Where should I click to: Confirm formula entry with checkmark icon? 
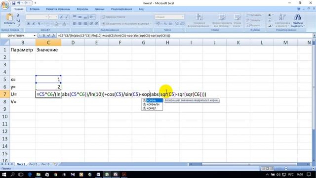pos(48,36)
